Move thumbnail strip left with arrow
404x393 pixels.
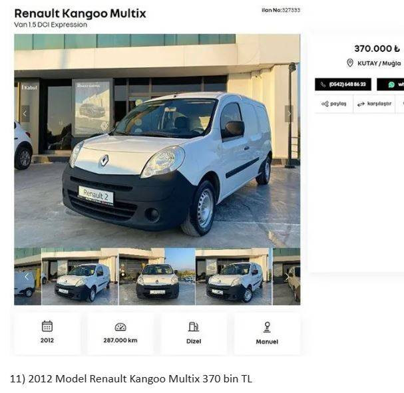coord(26,277)
